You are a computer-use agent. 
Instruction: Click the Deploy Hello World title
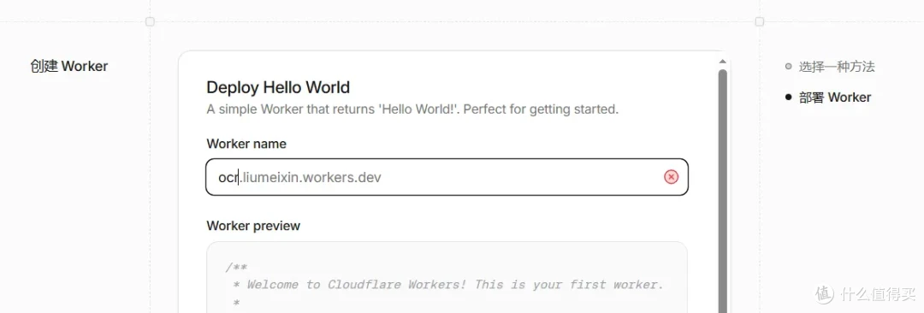(278, 87)
